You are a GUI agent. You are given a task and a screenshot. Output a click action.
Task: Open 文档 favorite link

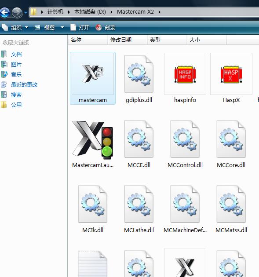point(16,54)
